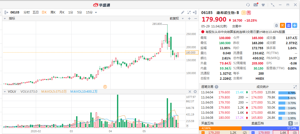Select the 周K chart tab
This screenshot has width=300, height=134.
pos(53,12)
